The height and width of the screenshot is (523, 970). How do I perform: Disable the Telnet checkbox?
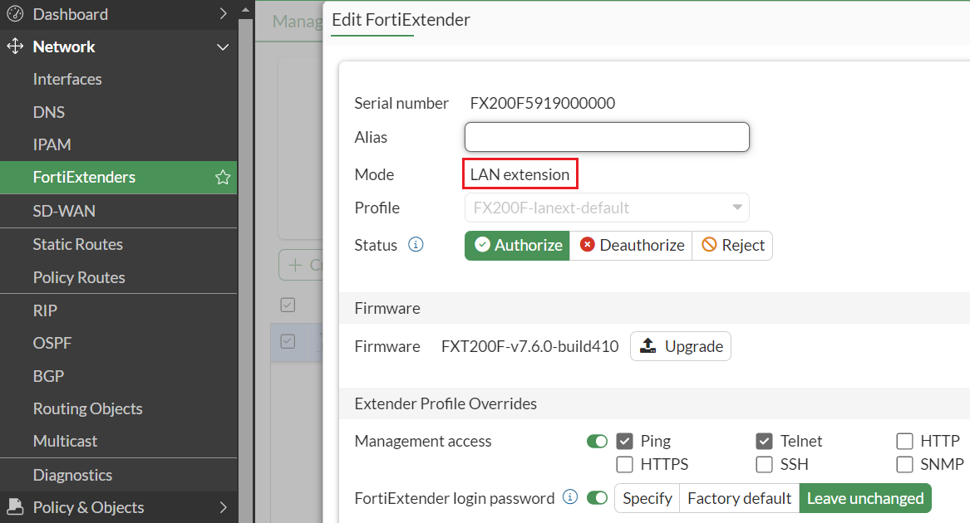(763, 441)
